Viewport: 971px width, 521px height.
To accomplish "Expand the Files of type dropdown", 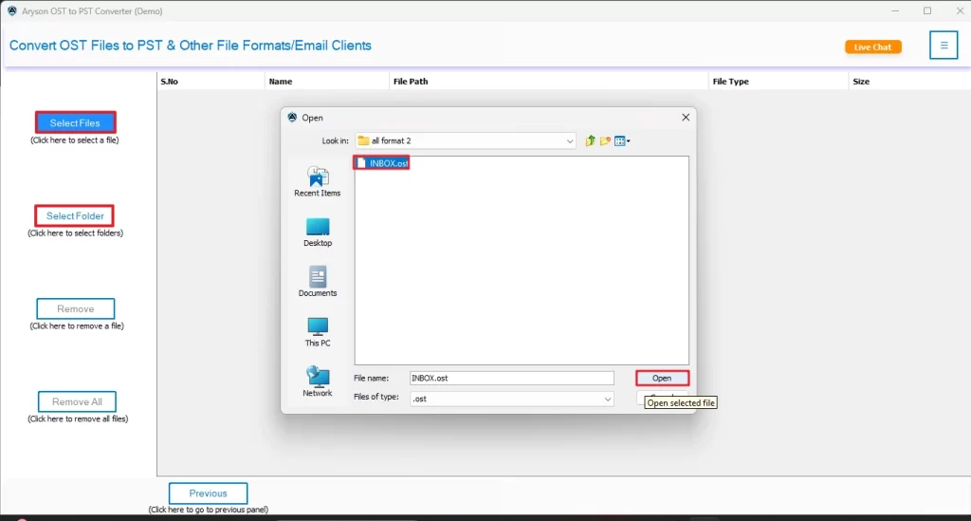I will (608, 399).
